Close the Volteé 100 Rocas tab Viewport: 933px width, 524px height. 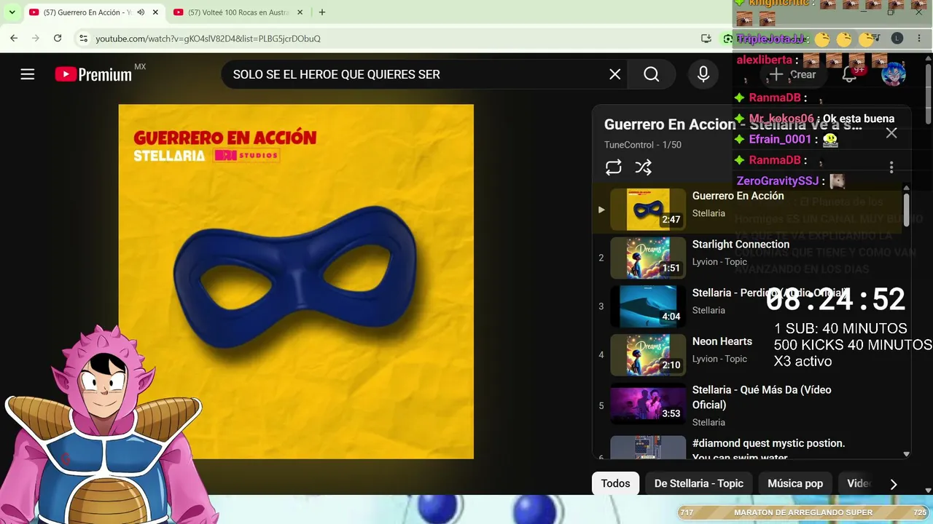pyautogui.click(x=300, y=12)
